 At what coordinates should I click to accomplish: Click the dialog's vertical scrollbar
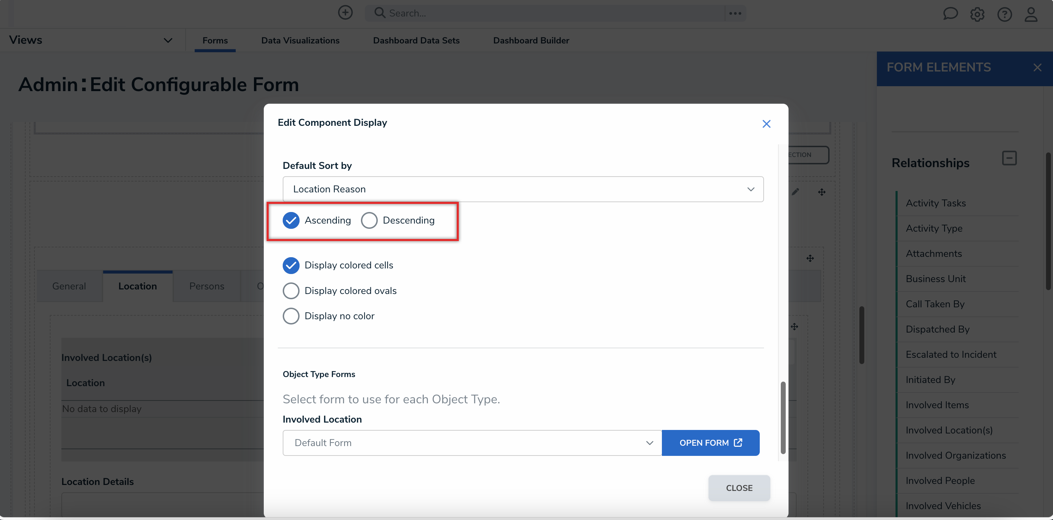coord(783,417)
